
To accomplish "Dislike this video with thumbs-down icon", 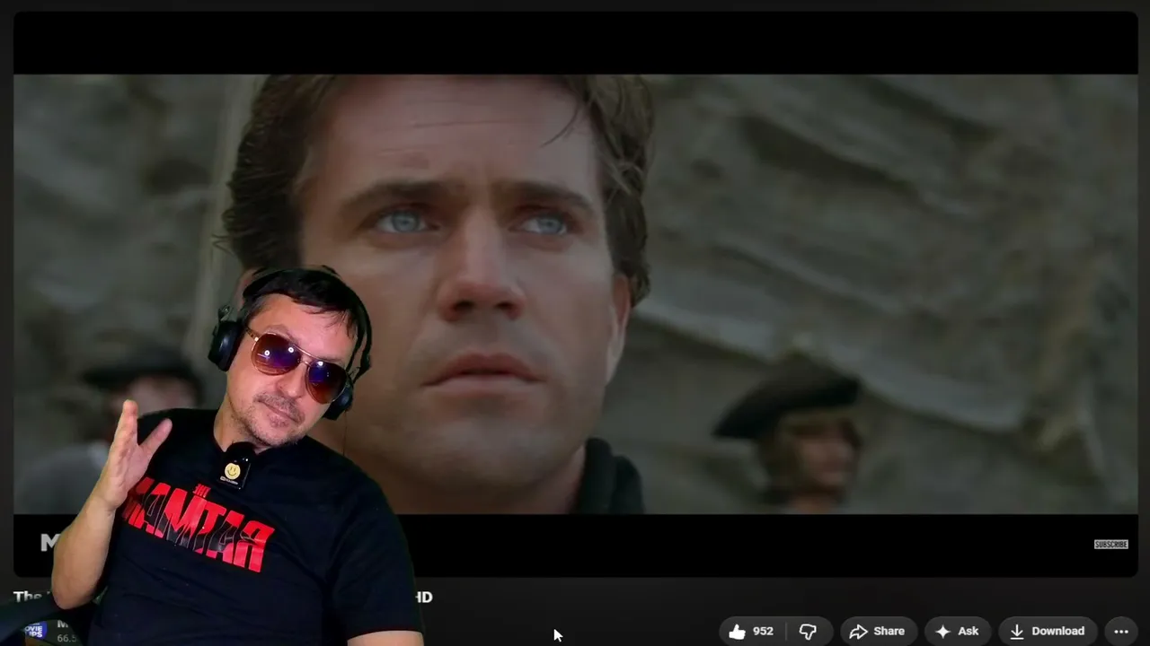I will [x=808, y=632].
